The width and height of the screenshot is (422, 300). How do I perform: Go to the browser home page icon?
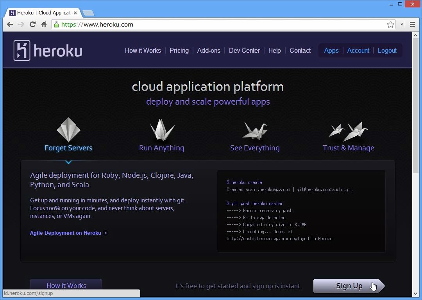[x=44, y=24]
